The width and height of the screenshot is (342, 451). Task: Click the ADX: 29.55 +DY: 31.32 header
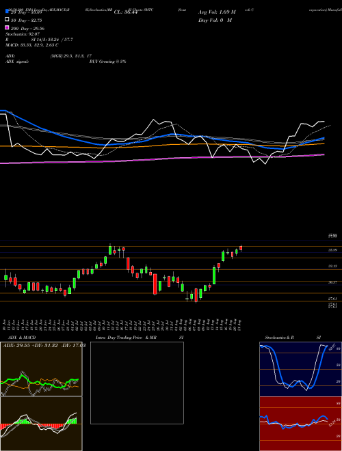click(44, 345)
